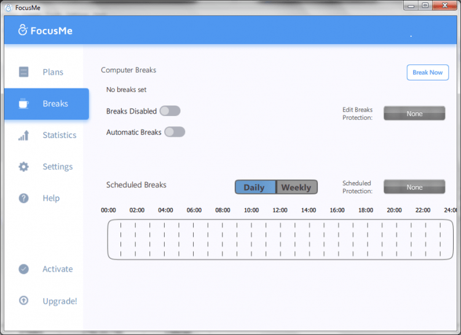
Task: Open the Plans section
Action: click(53, 72)
